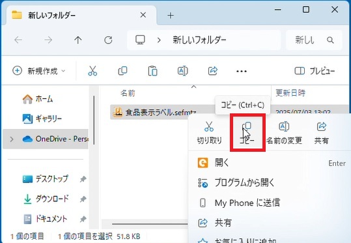Click the pin icon next to ドキュメント
The width and height of the screenshot is (351, 243).
point(83,219)
